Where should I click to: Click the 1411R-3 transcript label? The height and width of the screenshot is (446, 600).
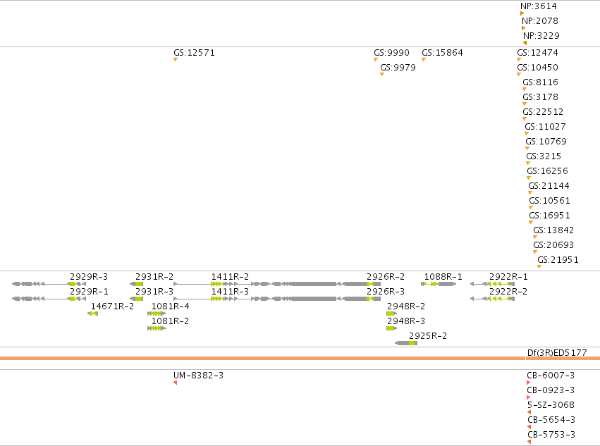coord(230,292)
